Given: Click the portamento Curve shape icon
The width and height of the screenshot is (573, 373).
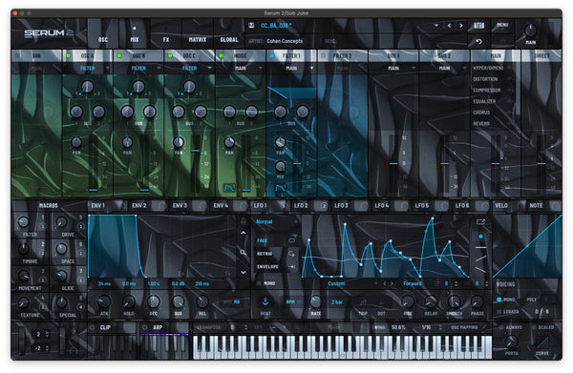Looking at the screenshot, I should coord(541,342).
